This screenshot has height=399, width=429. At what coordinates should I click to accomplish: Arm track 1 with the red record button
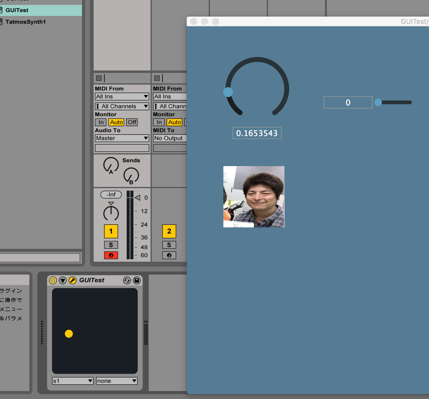point(111,255)
